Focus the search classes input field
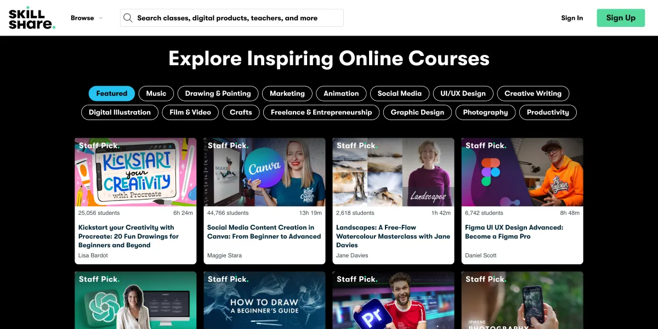 click(232, 18)
